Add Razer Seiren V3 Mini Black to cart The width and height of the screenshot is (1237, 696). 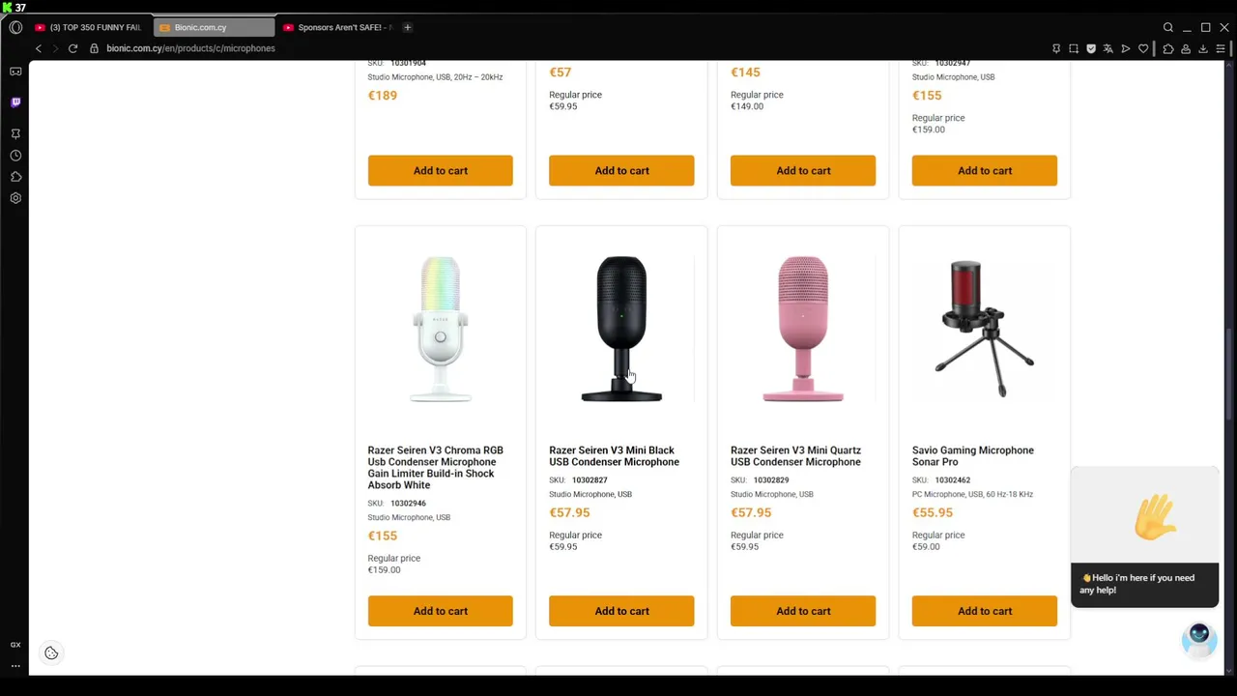coord(621,611)
